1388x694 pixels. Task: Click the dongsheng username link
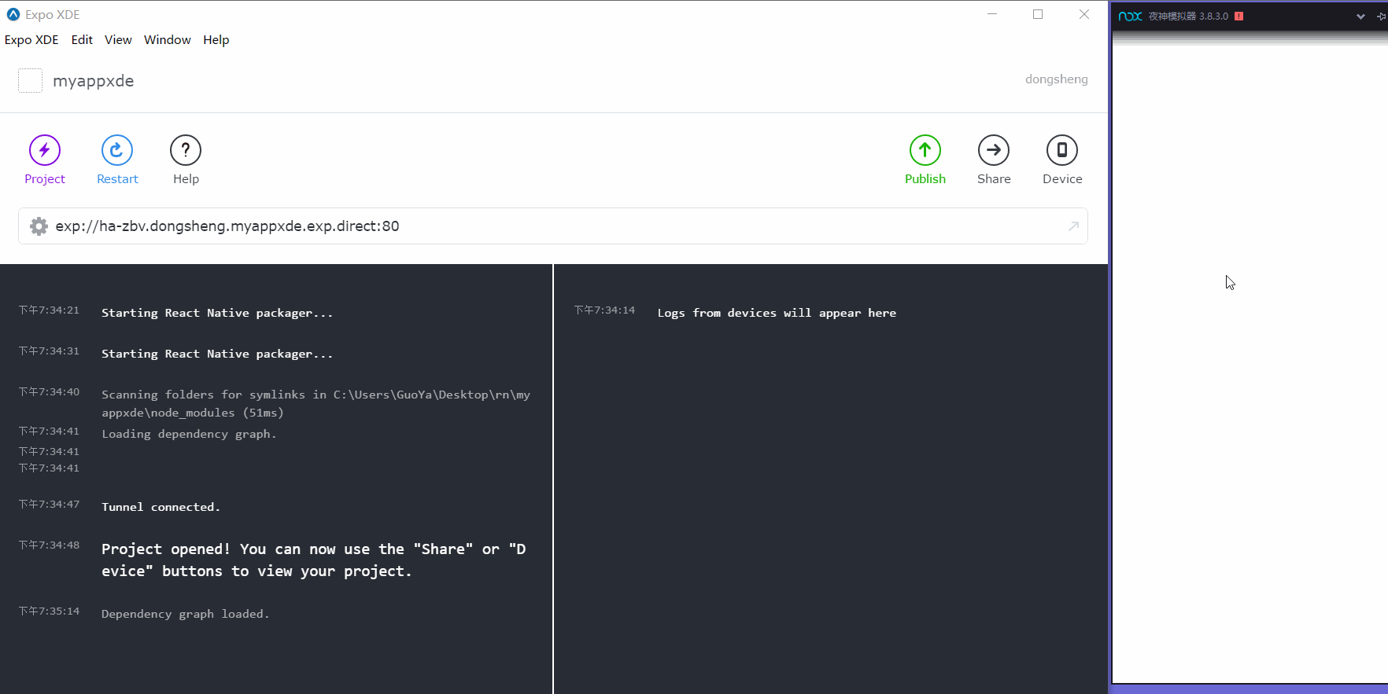[1056, 79]
